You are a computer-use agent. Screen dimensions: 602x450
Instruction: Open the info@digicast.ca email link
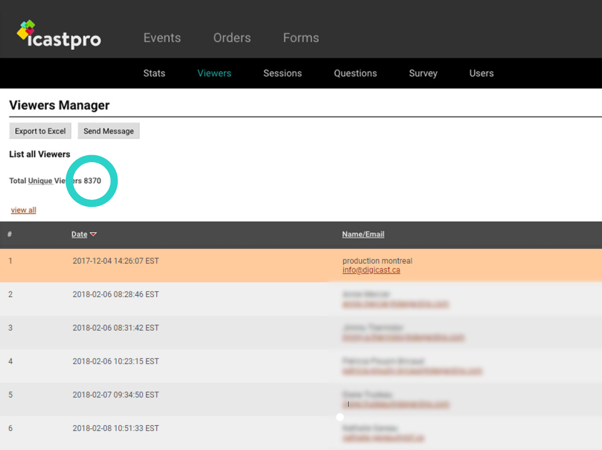[x=371, y=270]
